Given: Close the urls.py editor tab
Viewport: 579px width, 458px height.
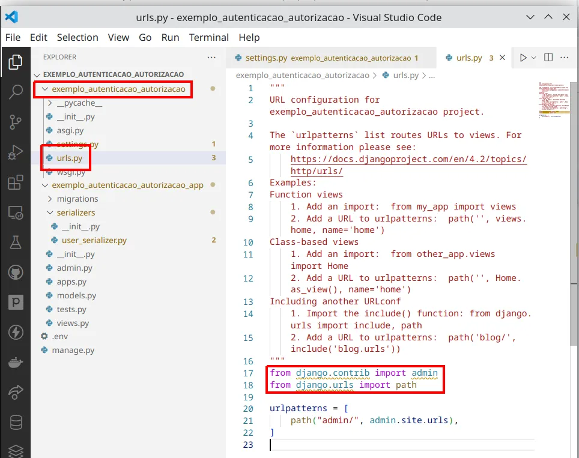Looking at the screenshot, I should 502,58.
